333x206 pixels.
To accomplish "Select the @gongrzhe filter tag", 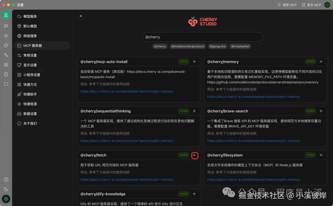I will (x=217, y=46).
